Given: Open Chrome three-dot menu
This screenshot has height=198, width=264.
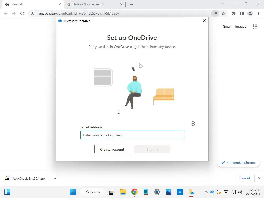Looking at the screenshot, I should coord(258,13).
